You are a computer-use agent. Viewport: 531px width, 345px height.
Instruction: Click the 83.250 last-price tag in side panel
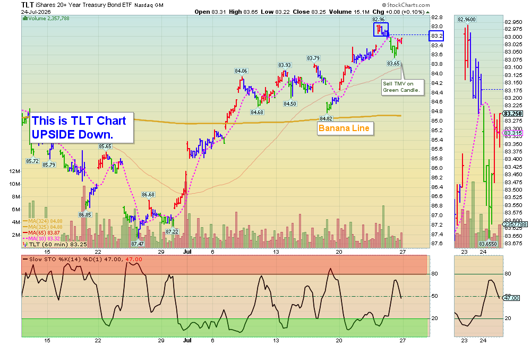coord(513,114)
